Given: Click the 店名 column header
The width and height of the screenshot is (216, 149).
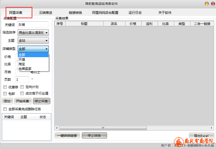Looking at the screenshot, I should (114, 24).
